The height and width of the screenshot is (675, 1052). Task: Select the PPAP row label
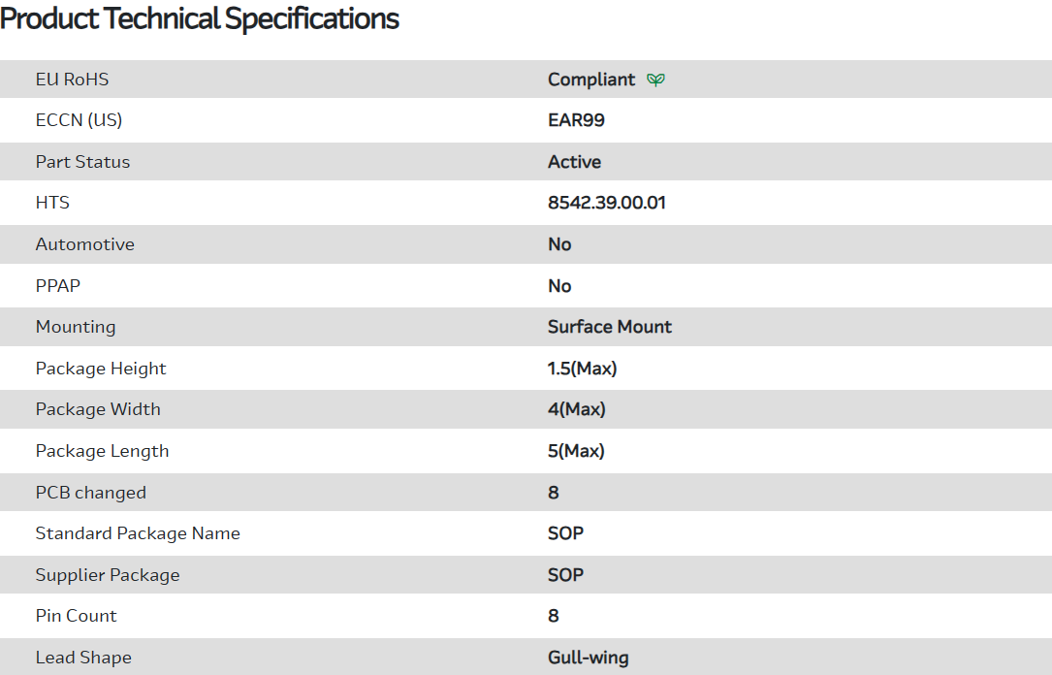pos(58,286)
